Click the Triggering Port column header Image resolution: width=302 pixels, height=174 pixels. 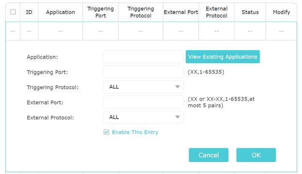101,12
